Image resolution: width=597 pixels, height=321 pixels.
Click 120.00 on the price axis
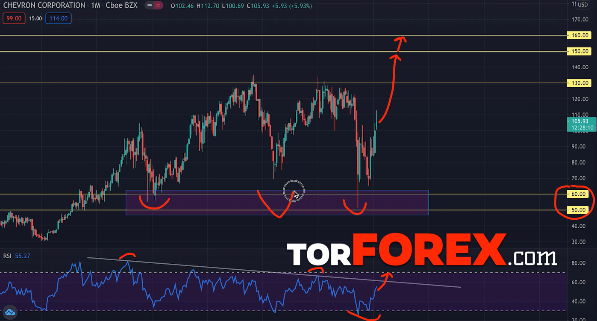point(580,99)
